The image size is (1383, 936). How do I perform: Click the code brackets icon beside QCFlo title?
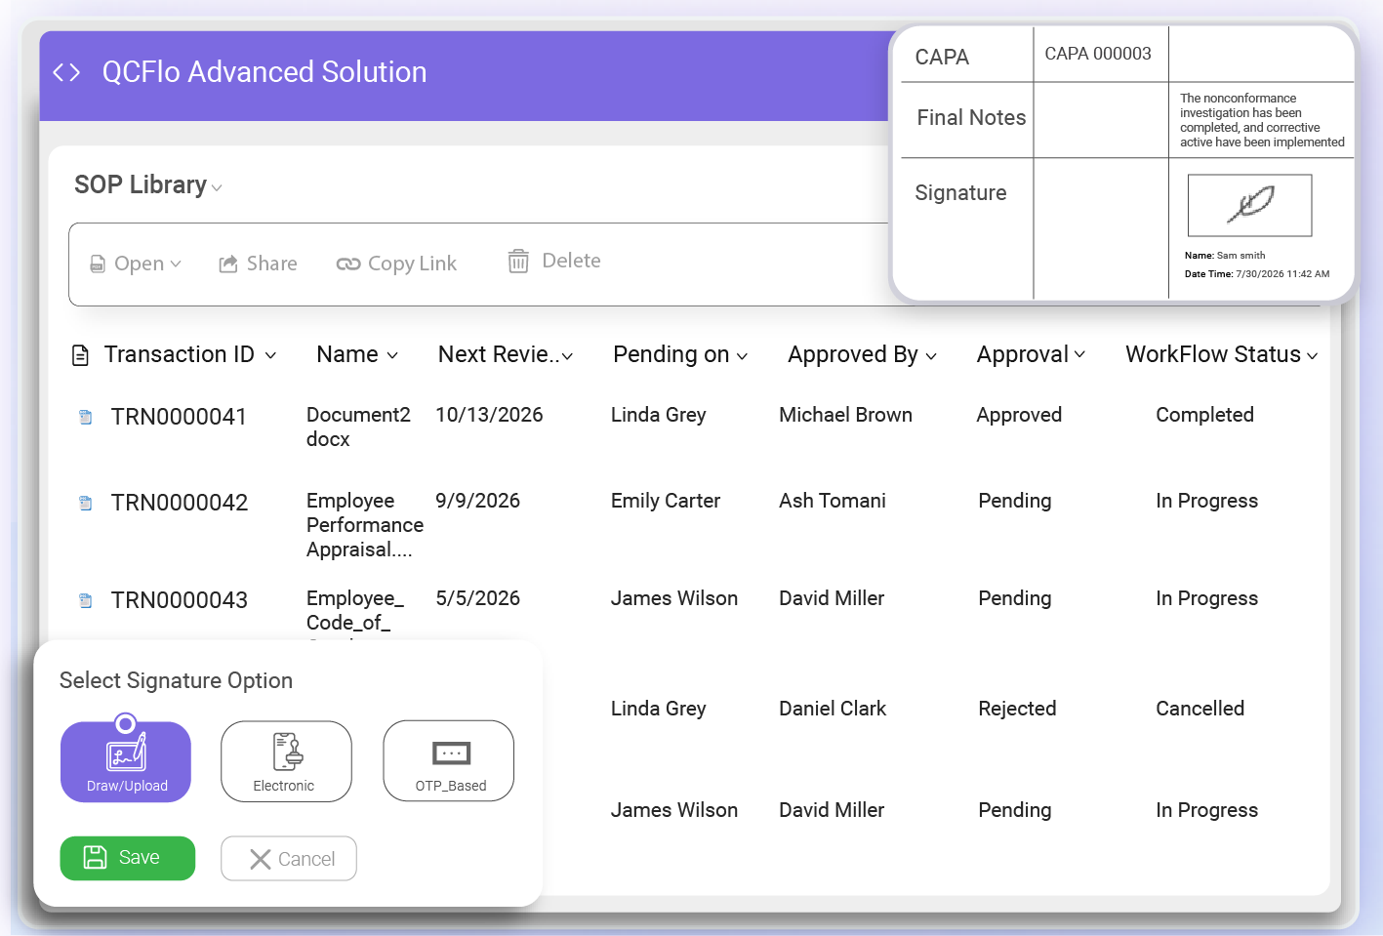(66, 72)
